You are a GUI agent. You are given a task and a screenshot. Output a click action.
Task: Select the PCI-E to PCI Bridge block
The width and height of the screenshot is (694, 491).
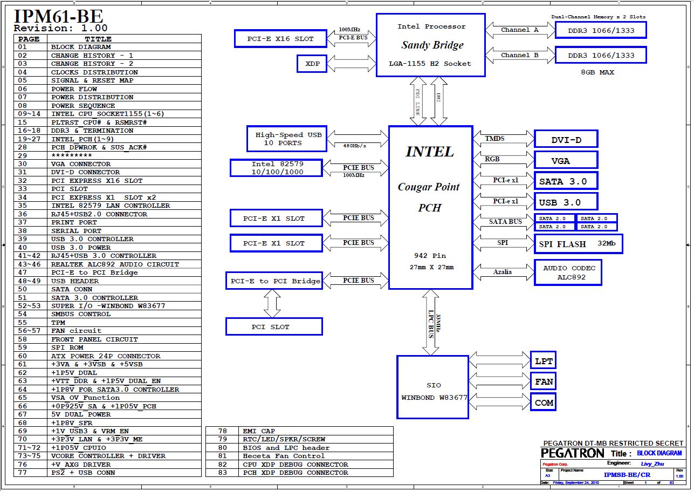[x=274, y=281]
